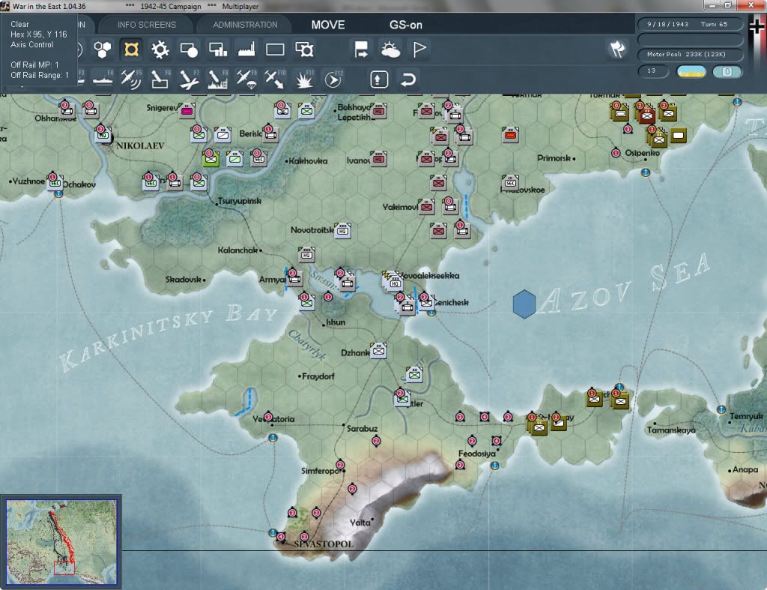Click the upload arrow box icon

[379, 79]
